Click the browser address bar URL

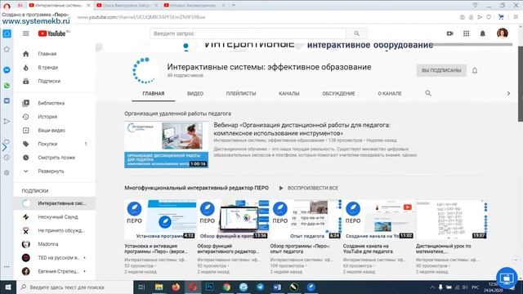141,17
